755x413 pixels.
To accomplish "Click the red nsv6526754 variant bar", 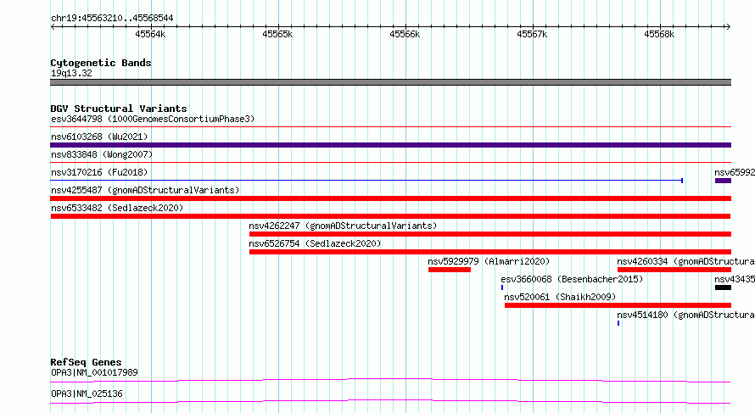I will click(490, 252).
